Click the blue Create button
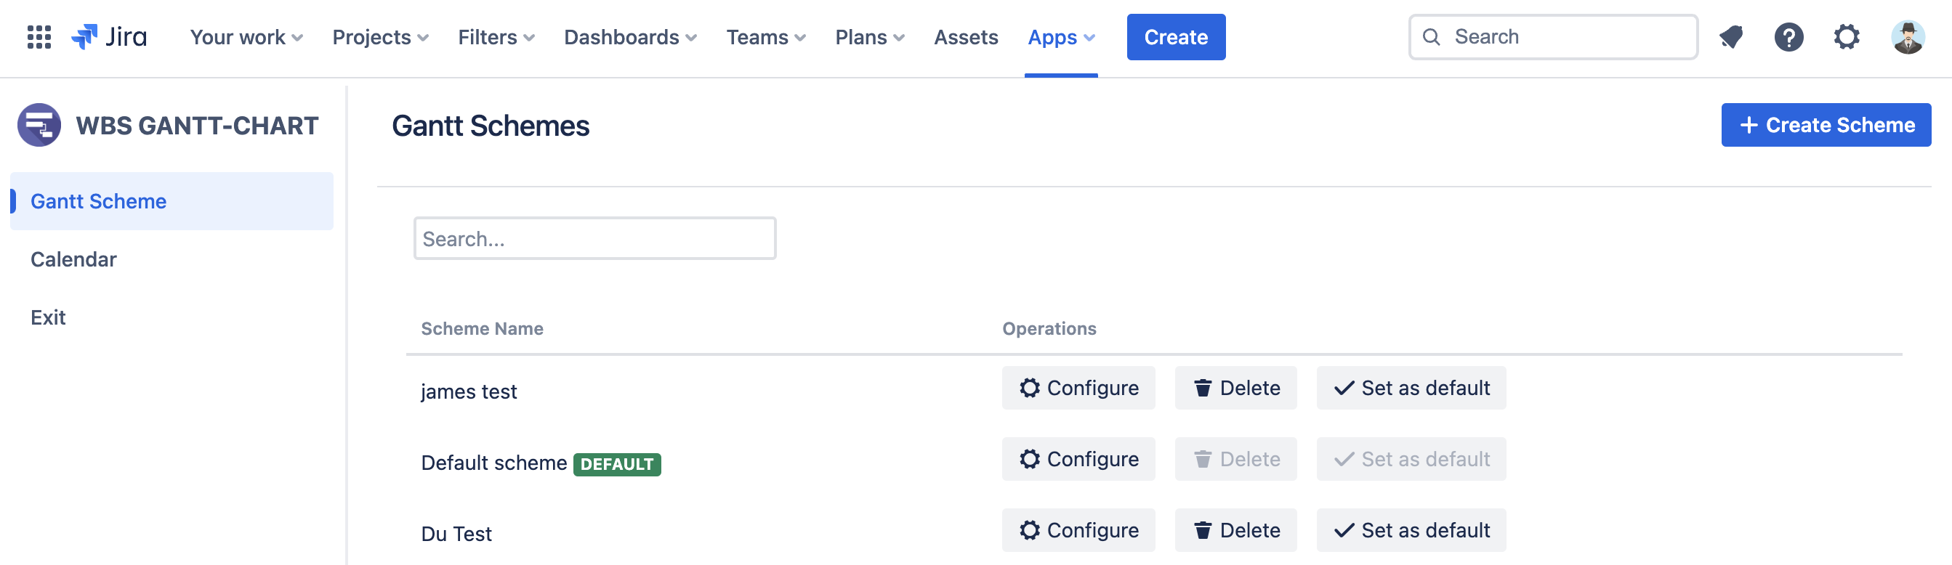 1175,37
